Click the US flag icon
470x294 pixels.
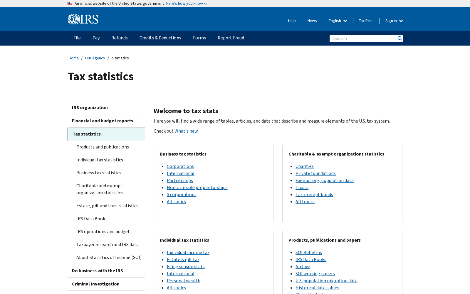(70, 4)
